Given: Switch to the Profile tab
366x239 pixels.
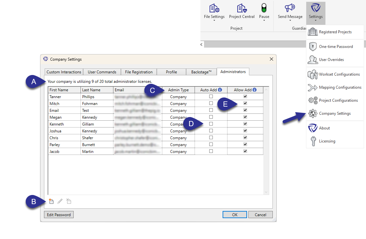Looking at the screenshot, I should (171, 72).
